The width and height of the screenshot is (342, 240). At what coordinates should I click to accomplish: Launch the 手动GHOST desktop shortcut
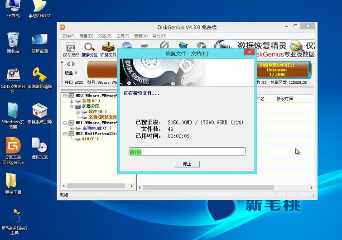[39, 9]
